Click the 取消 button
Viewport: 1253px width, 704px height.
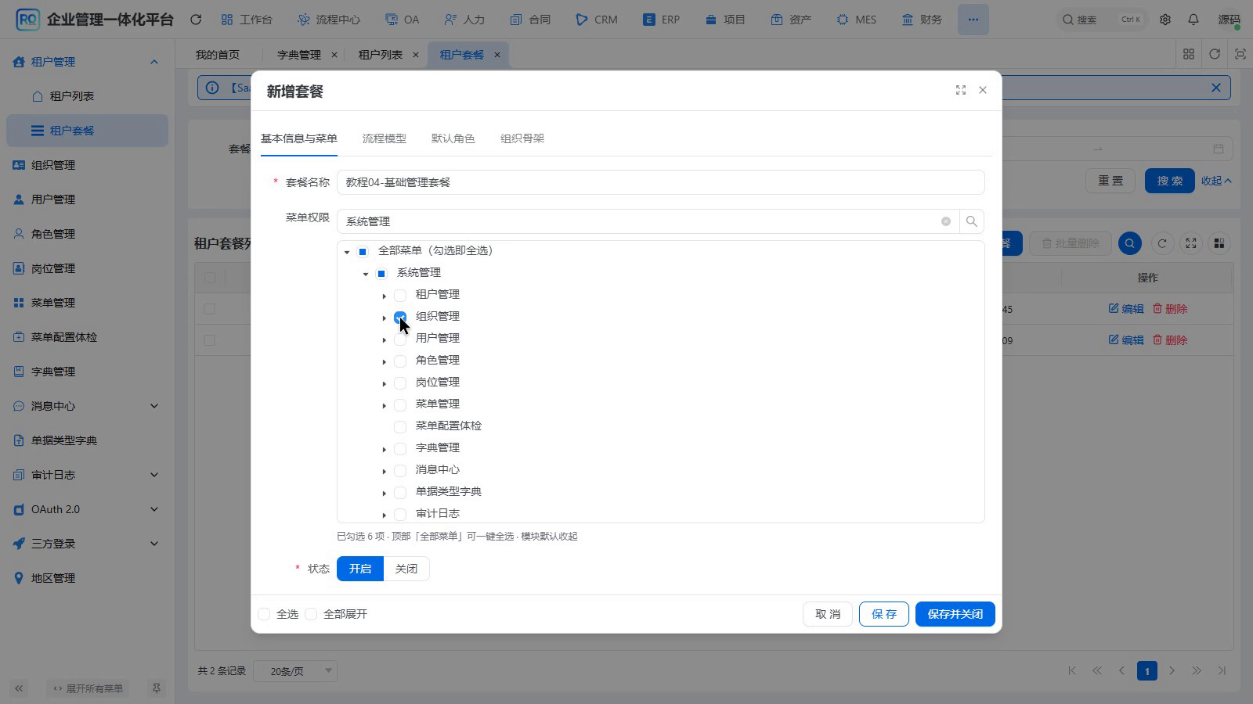tap(828, 614)
